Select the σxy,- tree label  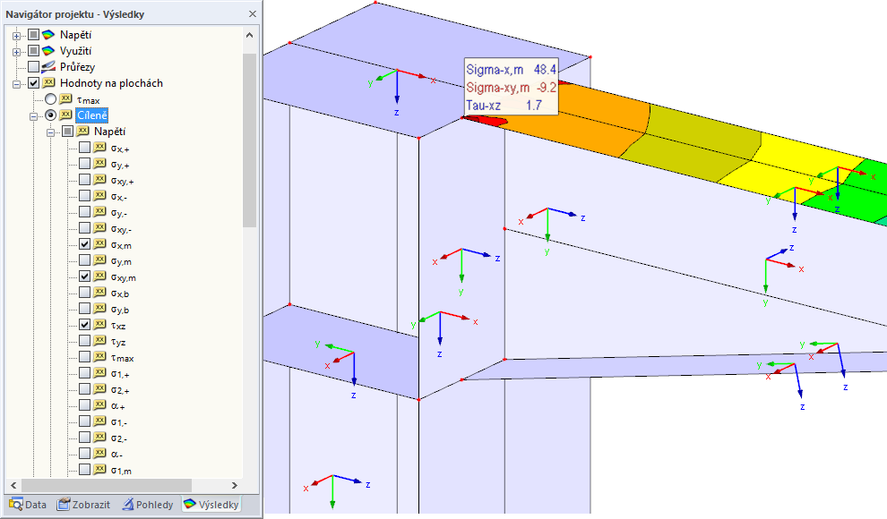[x=121, y=229]
